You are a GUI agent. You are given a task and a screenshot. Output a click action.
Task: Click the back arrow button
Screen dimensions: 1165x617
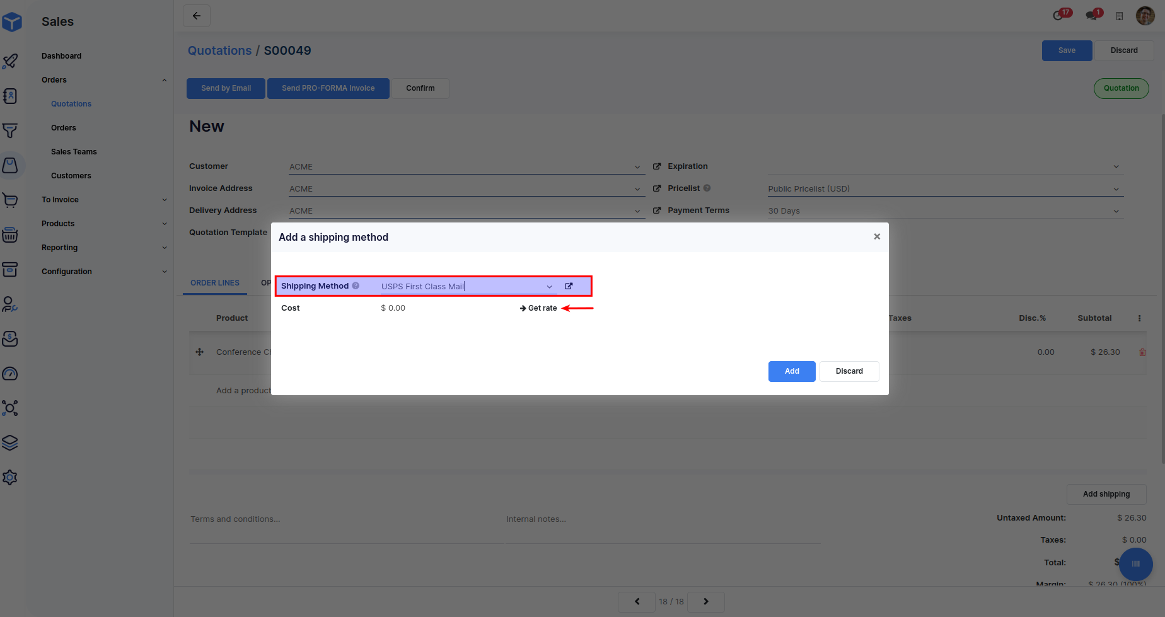[197, 16]
